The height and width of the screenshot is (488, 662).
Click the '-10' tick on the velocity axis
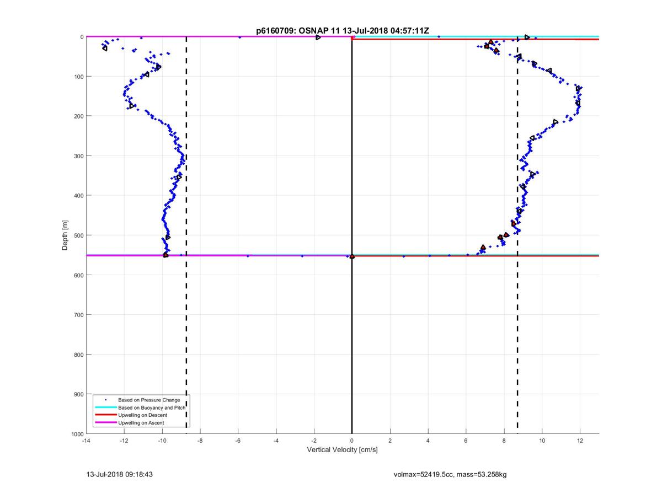tap(162, 441)
